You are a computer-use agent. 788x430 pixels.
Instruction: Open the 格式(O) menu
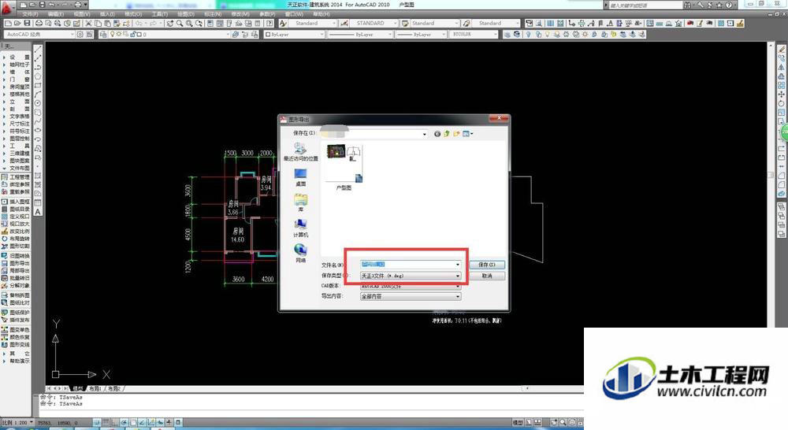pyautogui.click(x=133, y=14)
